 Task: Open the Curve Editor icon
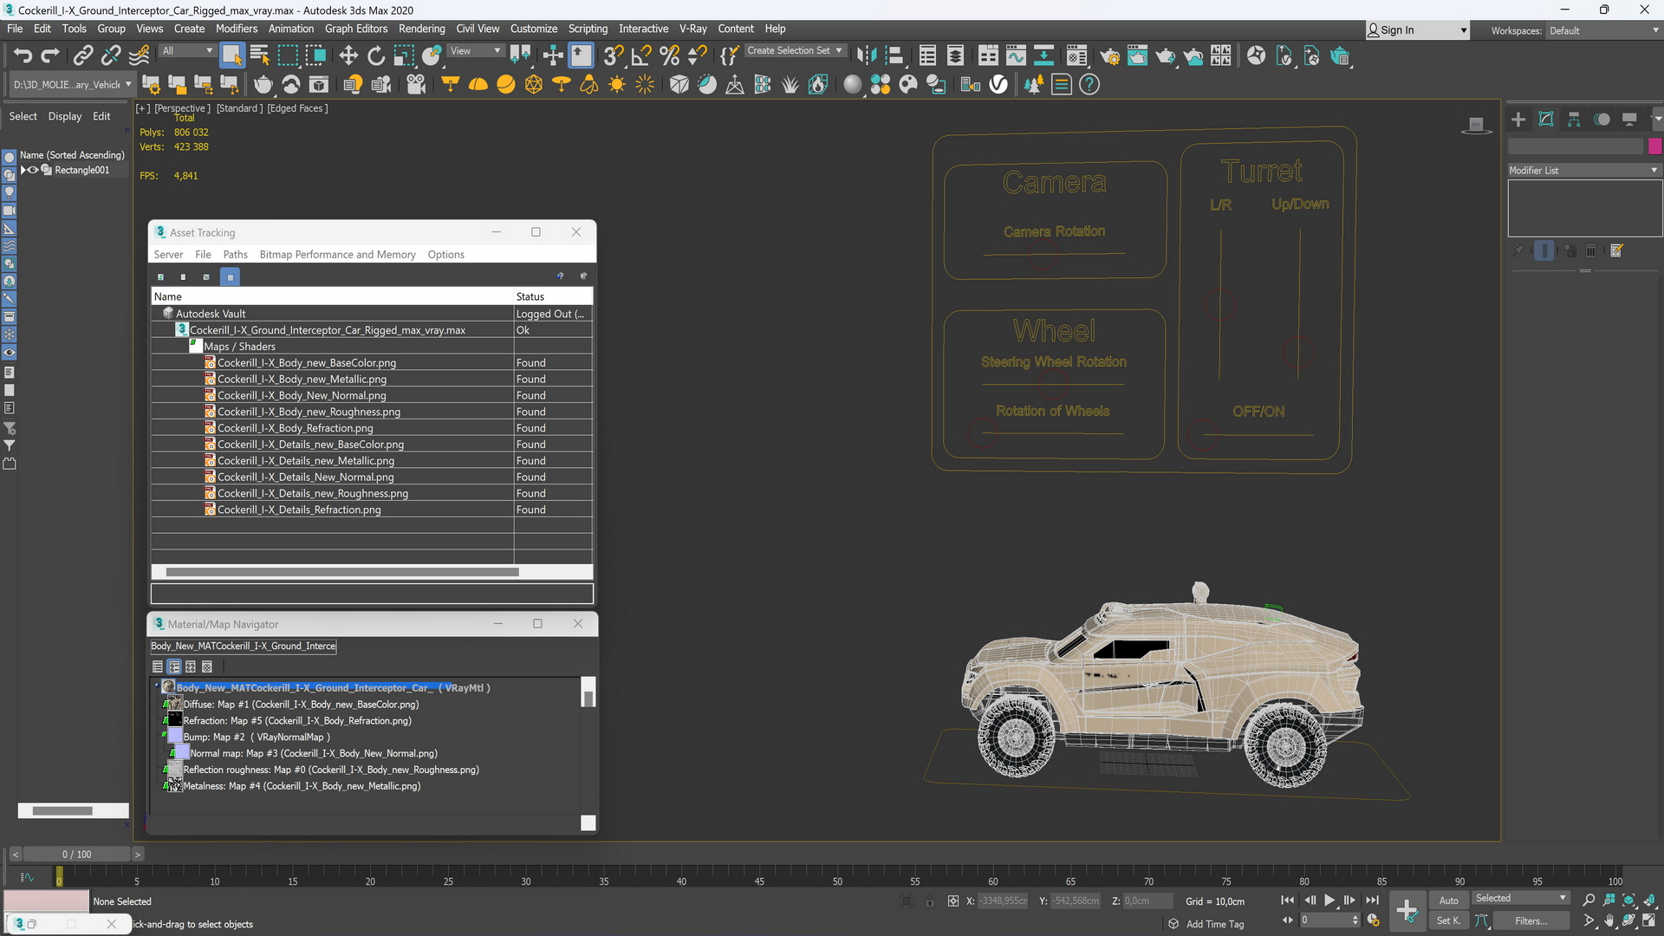point(1016,56)
